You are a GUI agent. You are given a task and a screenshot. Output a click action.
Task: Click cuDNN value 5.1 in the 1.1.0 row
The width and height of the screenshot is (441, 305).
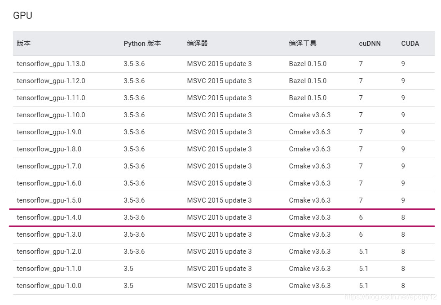click(363, 269)
